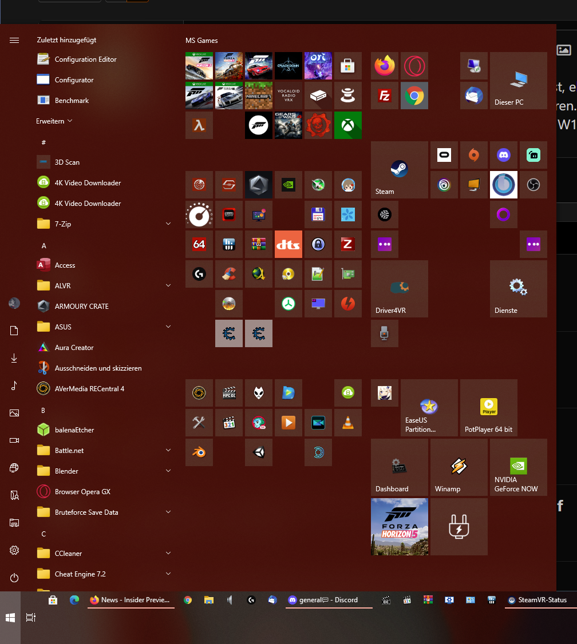This screenshot has width=577, height=644.
Task: Expand the Bruteforce Save Data folder
Action: click(104, 512)
